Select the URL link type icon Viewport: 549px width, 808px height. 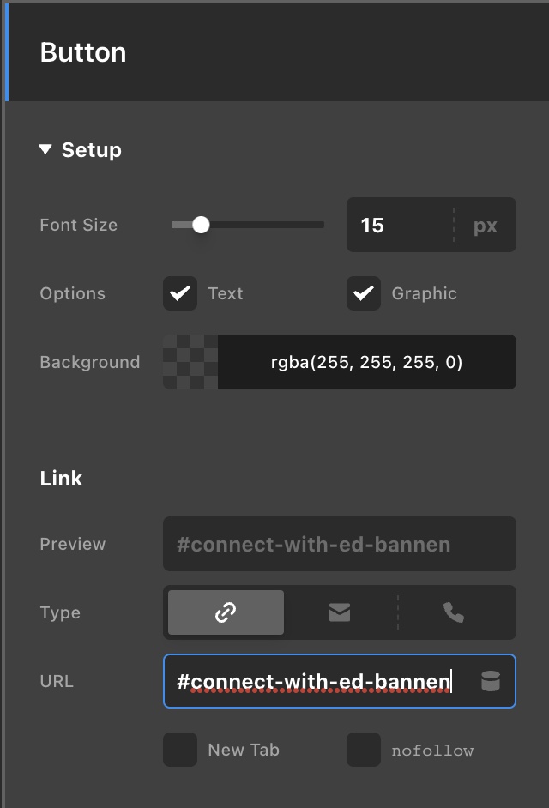[226, 612]
